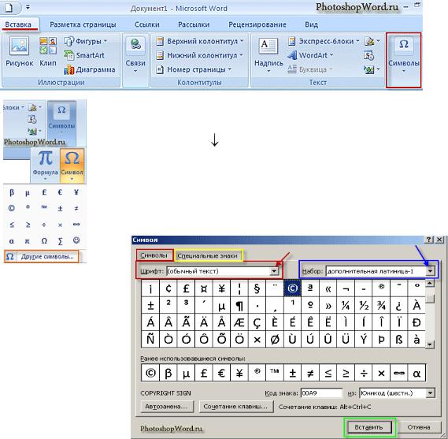Image resolution: width=448 pixels, height=439 pixels.
Task: Open the Юникод (шестн.) dropdown
Action: [431, 393]
